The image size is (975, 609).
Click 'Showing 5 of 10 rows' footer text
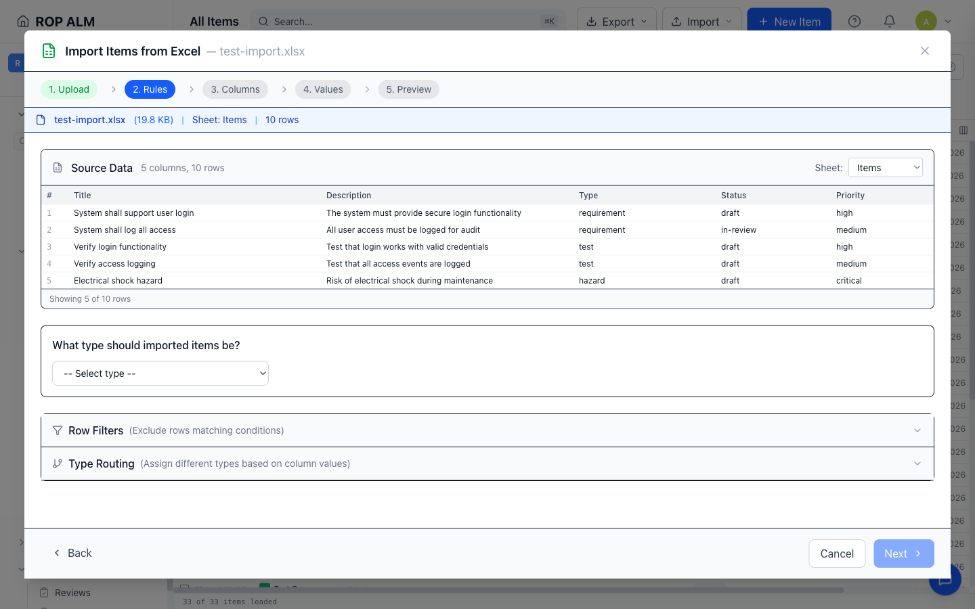(90, 299)
